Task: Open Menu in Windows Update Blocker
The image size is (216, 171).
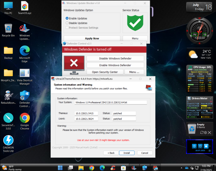Action: (x=135, y=38)
